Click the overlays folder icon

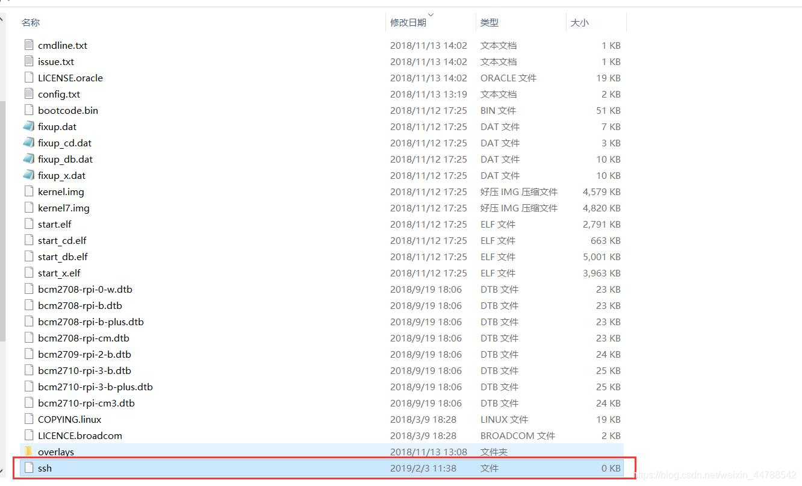(29, 451)
